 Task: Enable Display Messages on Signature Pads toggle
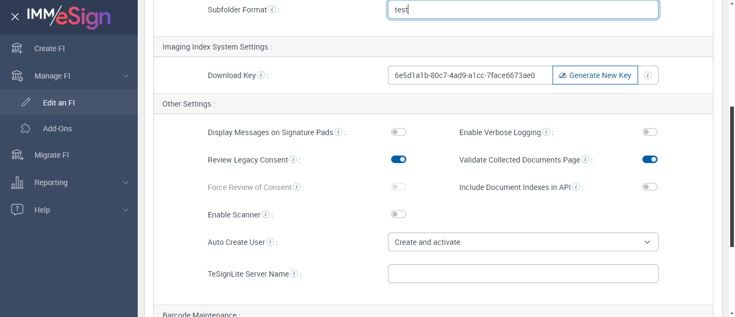coord(399,132)
